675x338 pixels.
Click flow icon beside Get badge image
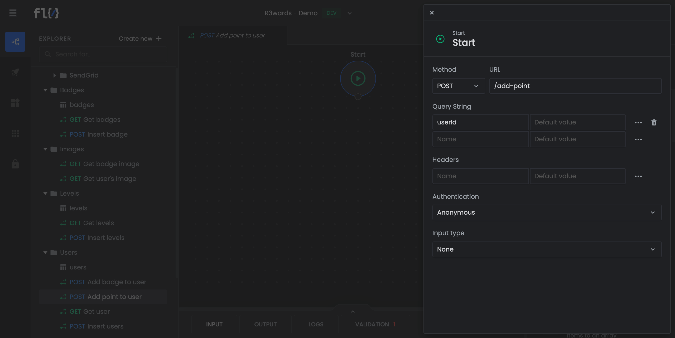coord(63,164)
